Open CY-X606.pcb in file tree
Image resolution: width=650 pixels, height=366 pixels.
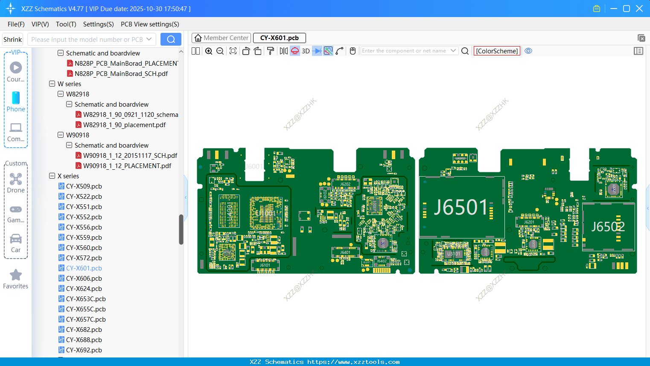(x=84, y=279)
